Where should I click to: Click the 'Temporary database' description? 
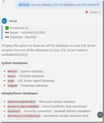tap(34, 85)
